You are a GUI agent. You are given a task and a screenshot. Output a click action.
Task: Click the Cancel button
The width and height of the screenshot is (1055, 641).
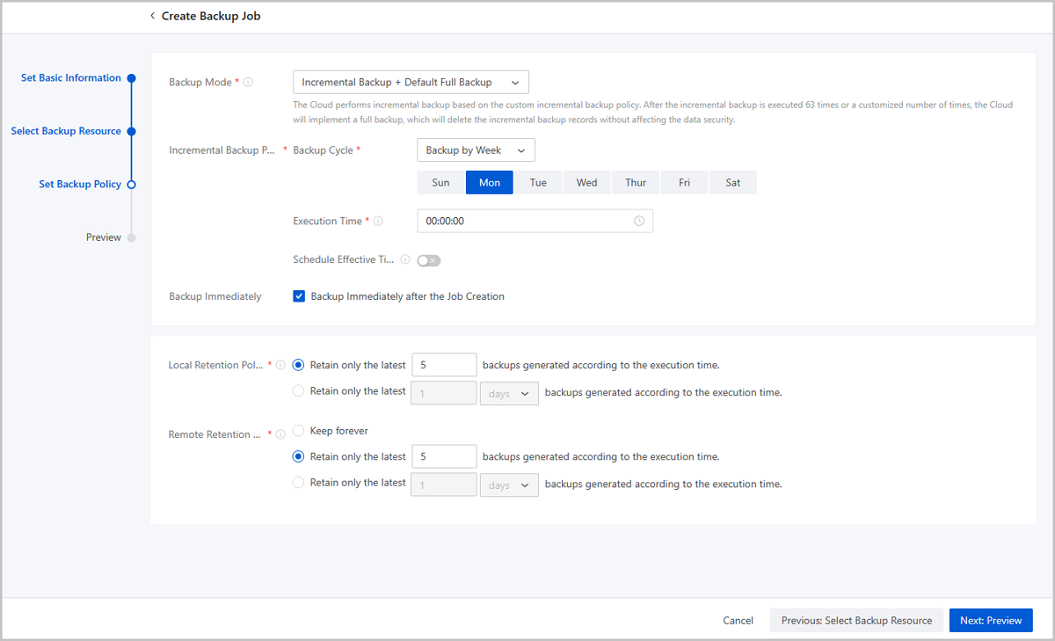coord(738,621)
